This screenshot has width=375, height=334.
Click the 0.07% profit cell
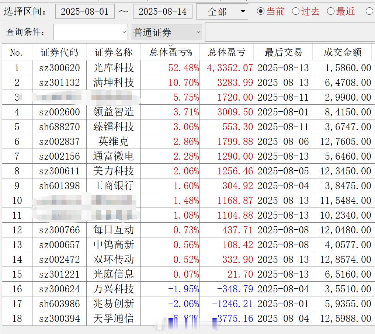pyautogui.click(x=170, y=274)
